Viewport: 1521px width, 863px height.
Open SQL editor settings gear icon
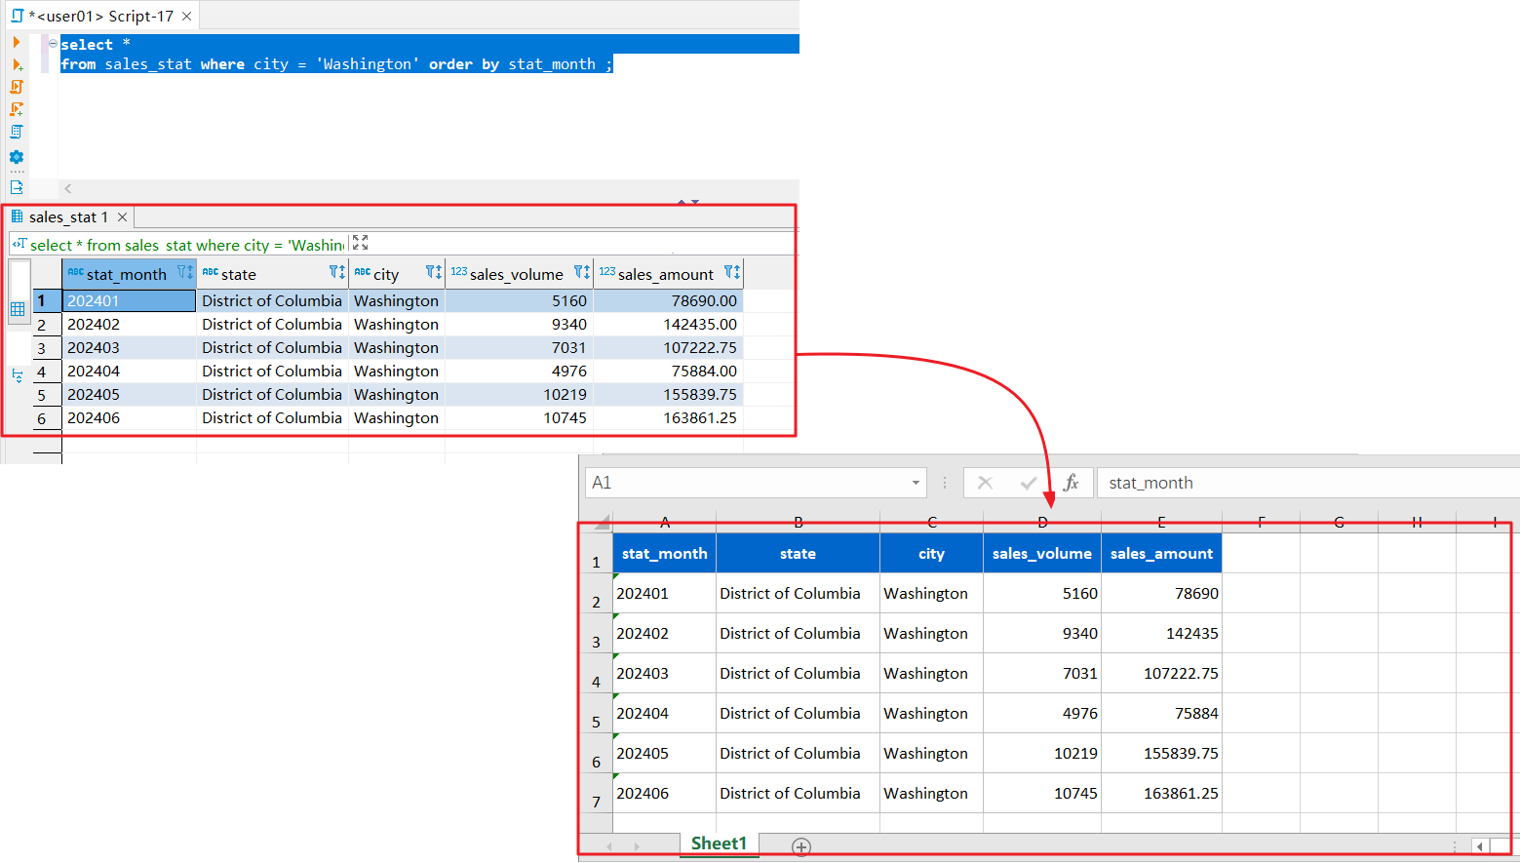(17, 156)
